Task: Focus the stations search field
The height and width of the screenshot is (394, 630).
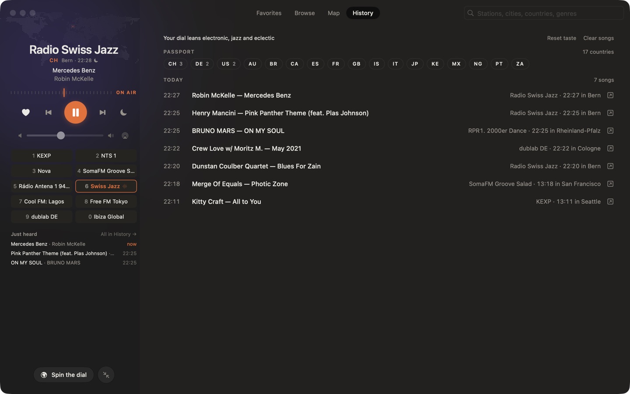Action: (544, 13)
